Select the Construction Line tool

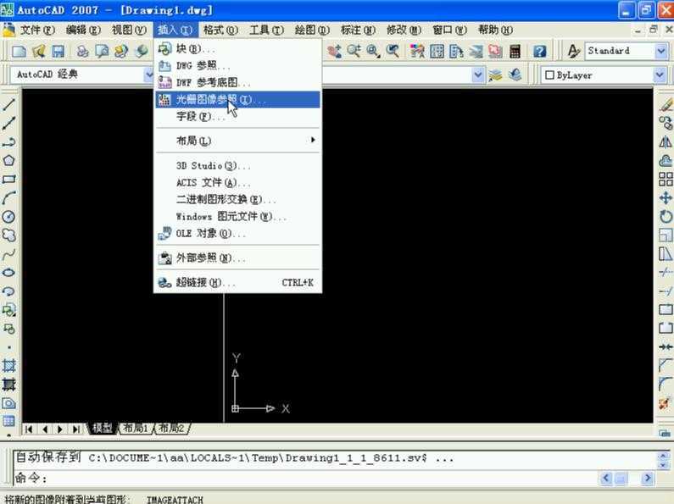click(9, 123)
